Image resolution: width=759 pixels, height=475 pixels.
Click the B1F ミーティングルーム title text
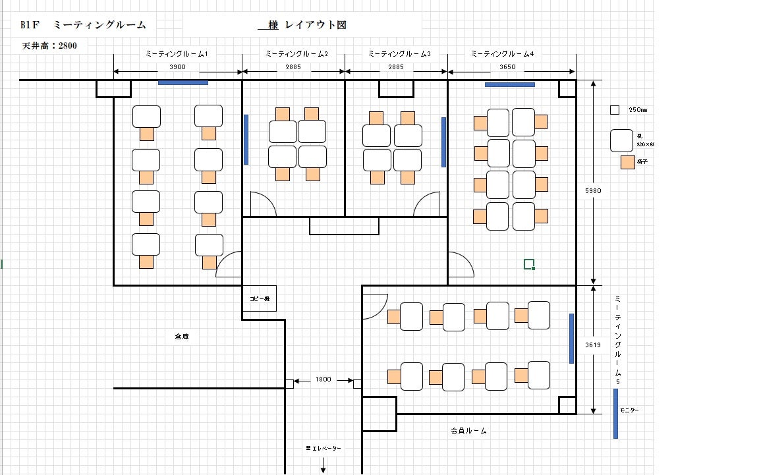tap(83, 26)
